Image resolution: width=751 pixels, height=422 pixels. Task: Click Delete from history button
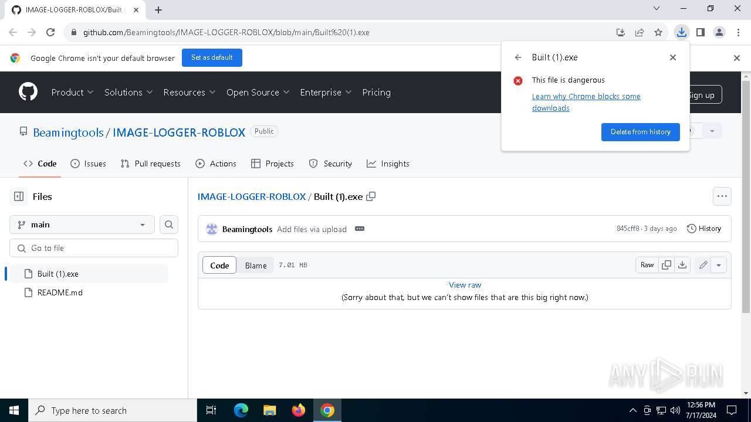(640, 132)
